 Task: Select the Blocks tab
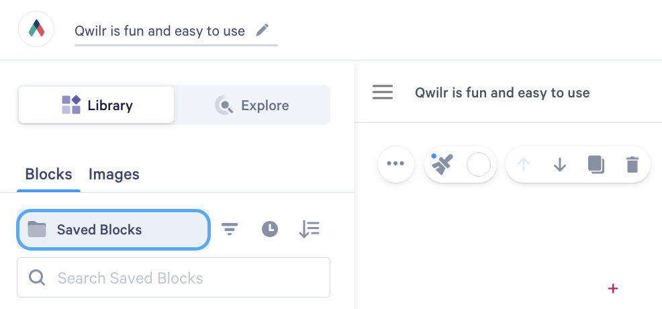tap(48, 174)
